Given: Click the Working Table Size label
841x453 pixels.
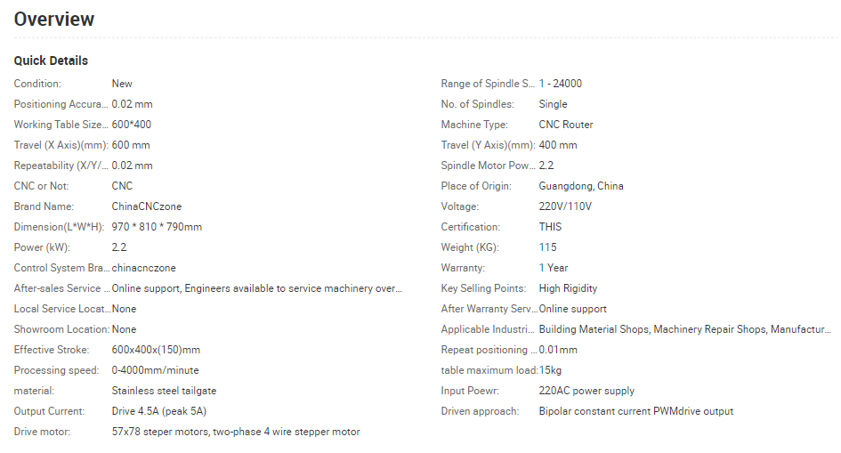Looking at the screenshot, I should (61, 125).
